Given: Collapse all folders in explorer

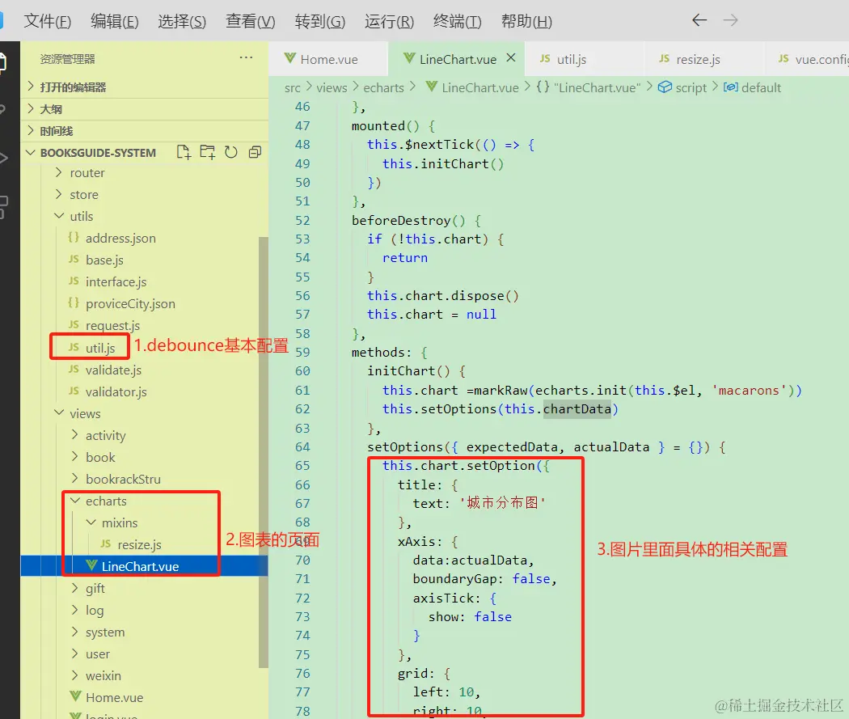Looking at the screenshot, I should 255,152.
